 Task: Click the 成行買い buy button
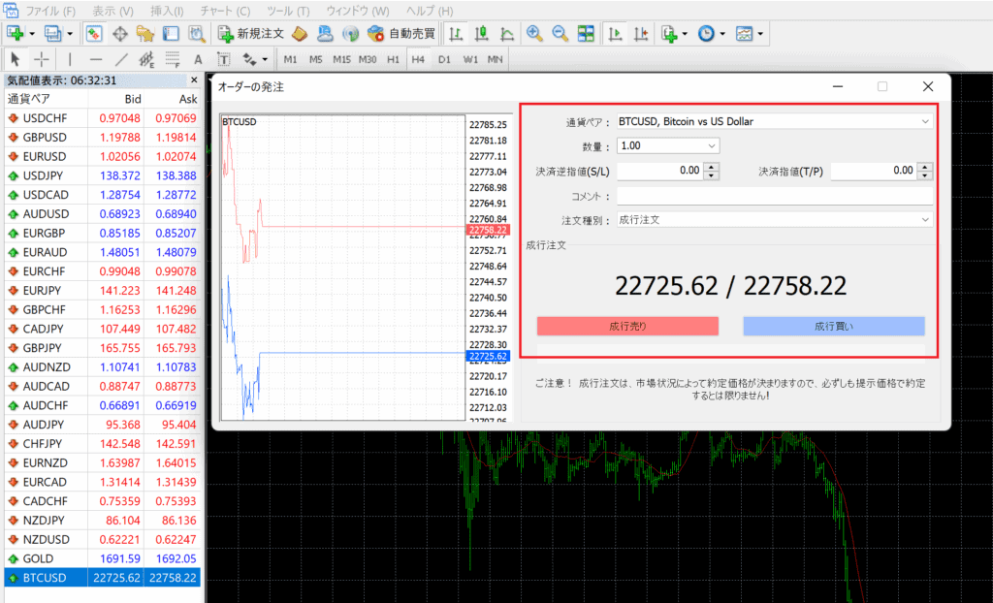pyautogui.click(x=834, y=326)
